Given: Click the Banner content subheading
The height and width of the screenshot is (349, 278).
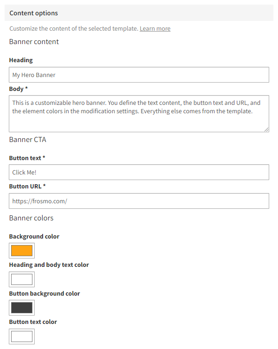Looking at the screenshot, I should pyautogui.click(x=34, y=42).
